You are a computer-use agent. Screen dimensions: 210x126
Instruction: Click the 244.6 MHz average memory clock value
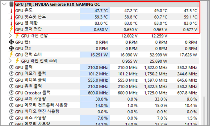(x=187, y=74)
